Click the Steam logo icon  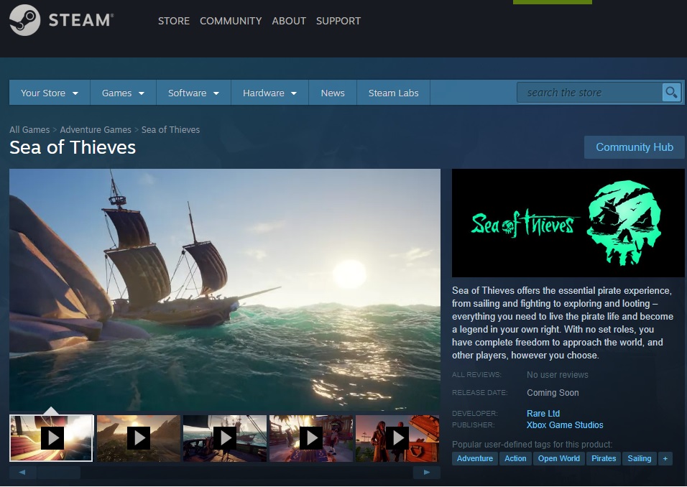[x=24, y=20]
